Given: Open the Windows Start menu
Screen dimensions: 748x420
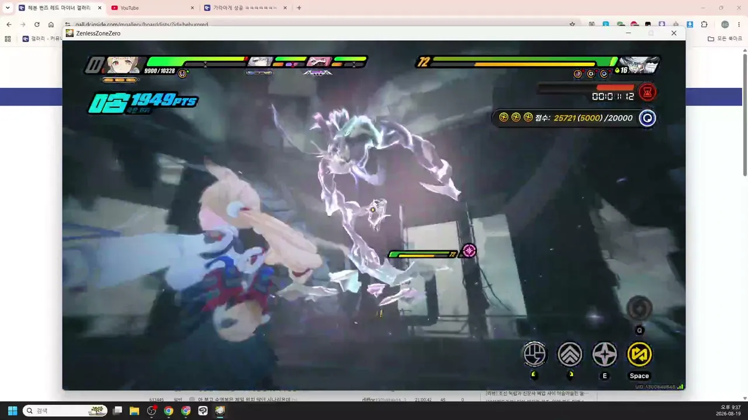Looking at the screenshot, I should click(x=12, y=411).
